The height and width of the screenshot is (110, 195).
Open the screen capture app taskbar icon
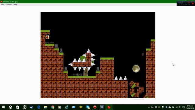coord(102,107)
